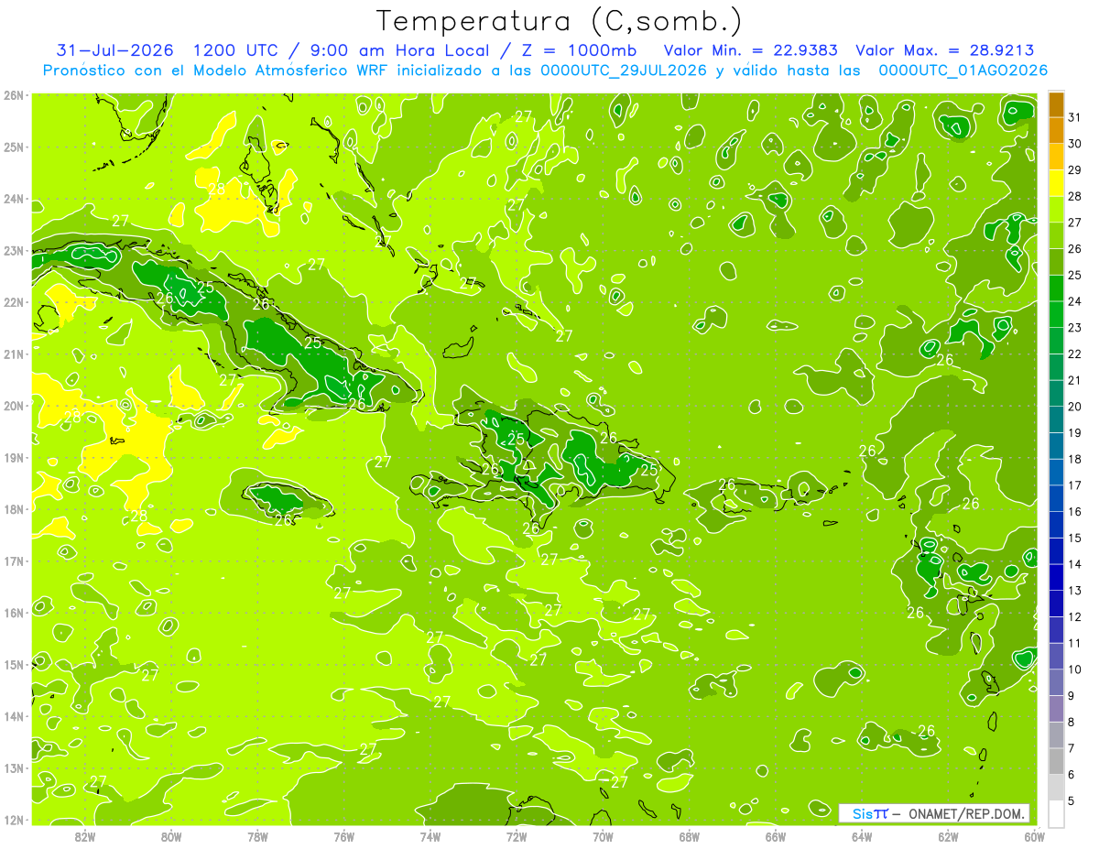Screen dimensions: 1099x849
Task: Click the yellow legend swatch between 28 and 29
Action: pos(1056,182)
